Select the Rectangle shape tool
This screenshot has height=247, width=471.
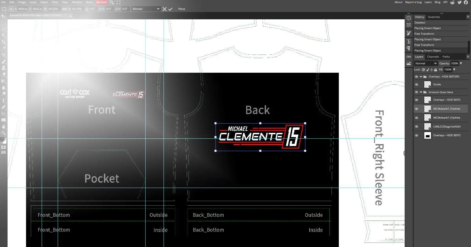click(4, 120)
